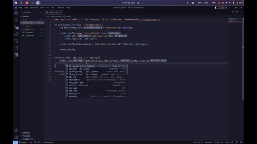Toggle the bottom panel layout icon
Image resolution: width=257 pixels, height=144 pixels.
(219, 8)
